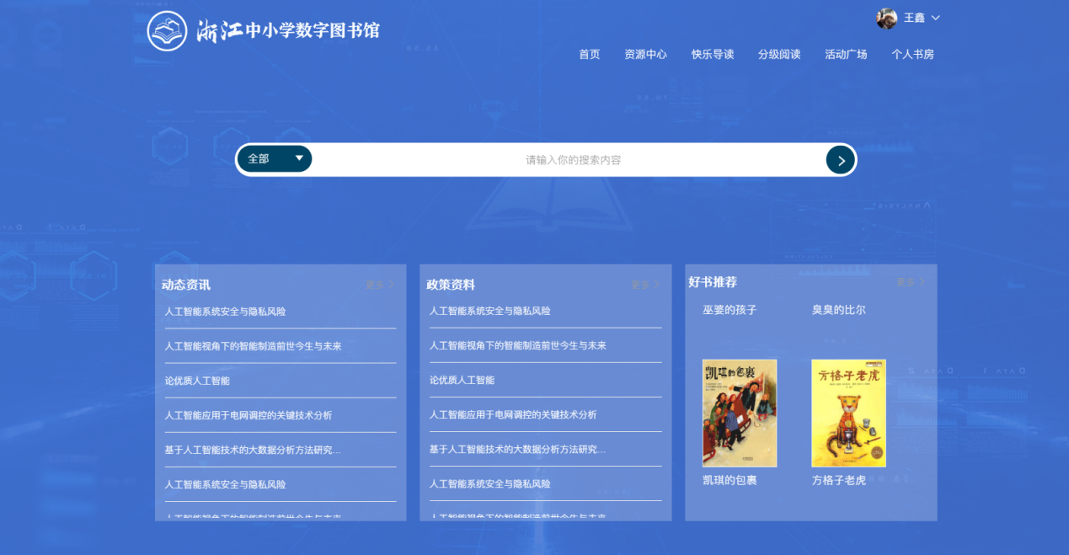Screen dimensions: 1069x555
Task: Click the search arrow button
Action: pos(840,160)
